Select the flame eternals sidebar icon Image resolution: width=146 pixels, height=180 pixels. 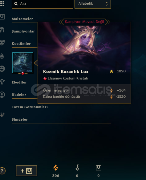tap(2, 56)
